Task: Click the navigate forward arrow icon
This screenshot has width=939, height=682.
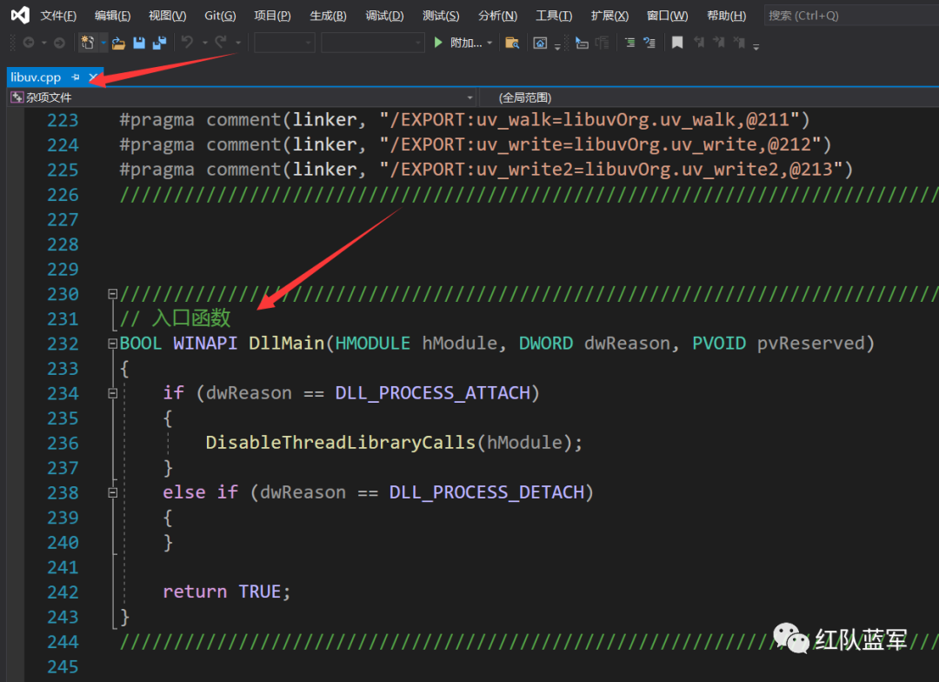Action: click(x=59, y=43)
